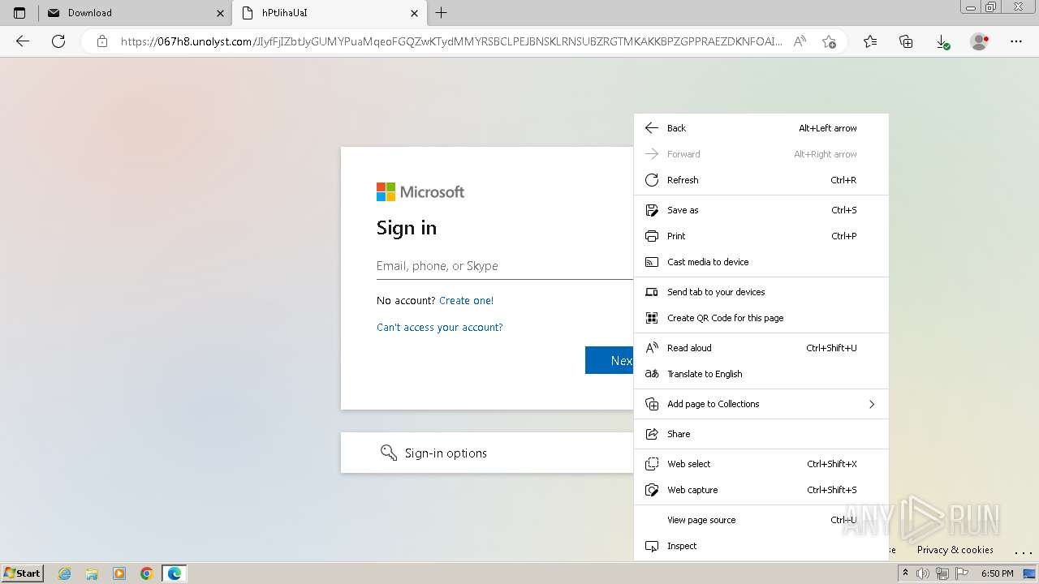
Task: Open media player from taskbar
Action: coord(119,573)
